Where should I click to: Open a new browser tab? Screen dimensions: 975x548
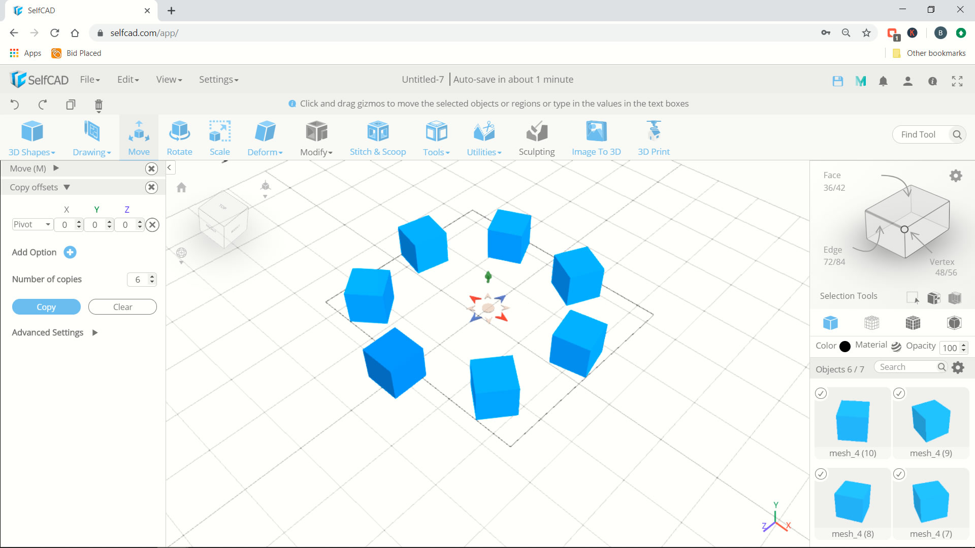[x=172, y=11]
